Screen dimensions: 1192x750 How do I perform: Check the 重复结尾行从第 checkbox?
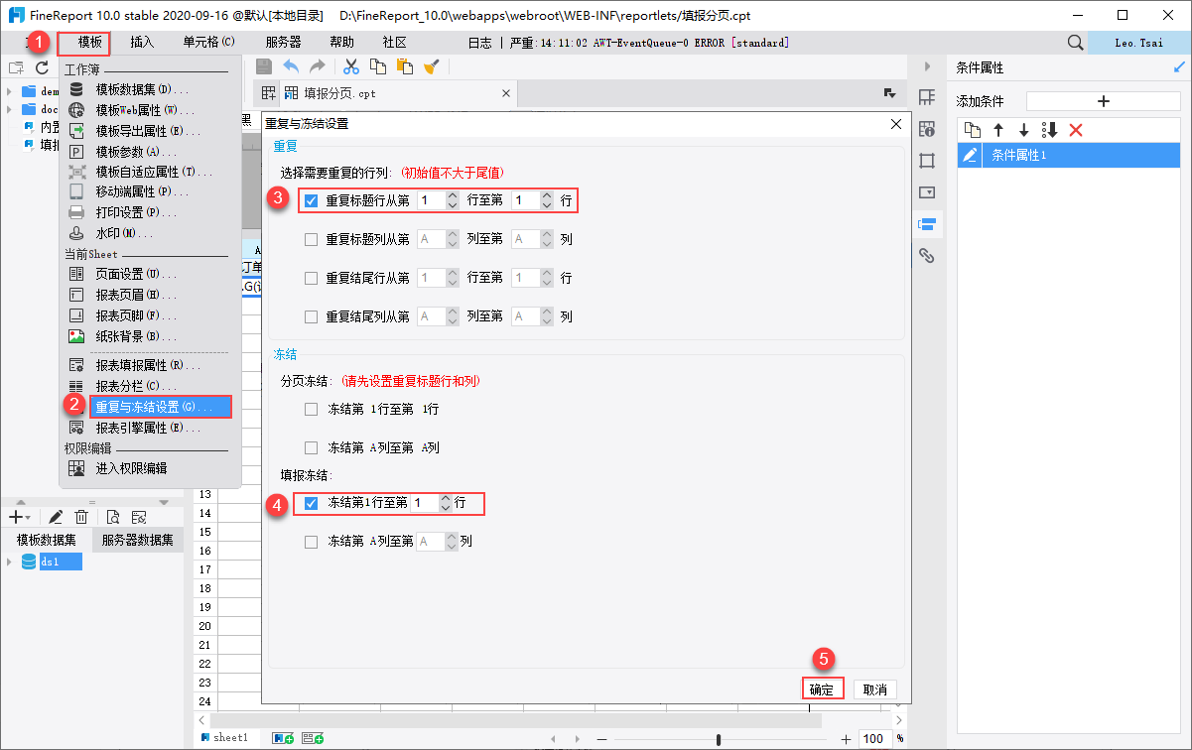coord(311,278)
